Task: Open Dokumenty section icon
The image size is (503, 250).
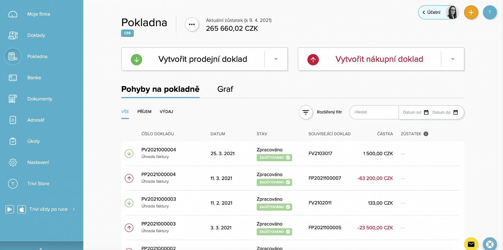Action: pos(13,99)
